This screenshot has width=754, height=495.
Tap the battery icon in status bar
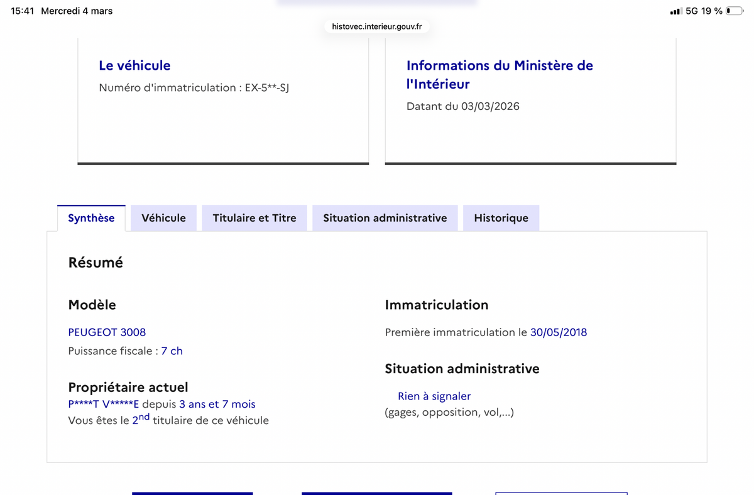tap(733, 11)
